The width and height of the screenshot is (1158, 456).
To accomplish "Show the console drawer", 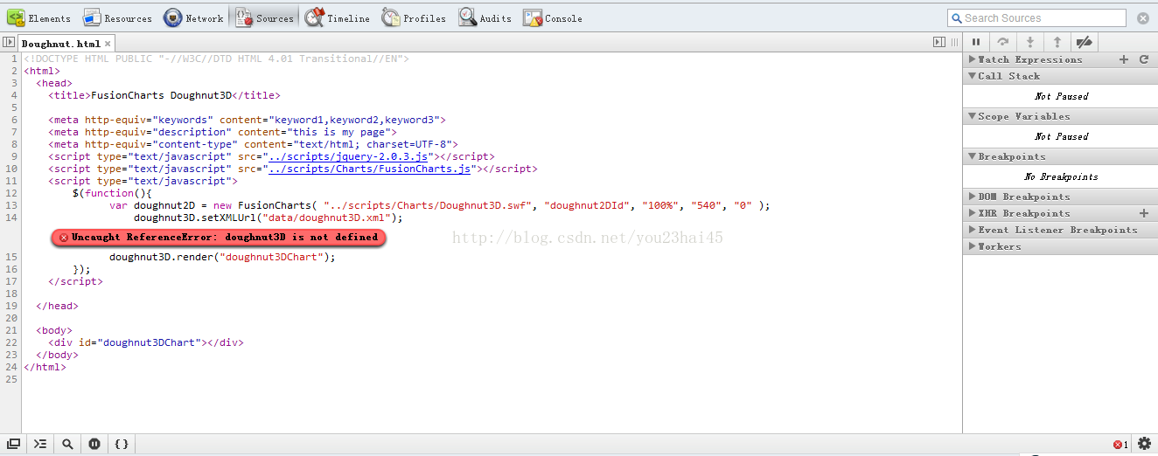I will [40, 444].
